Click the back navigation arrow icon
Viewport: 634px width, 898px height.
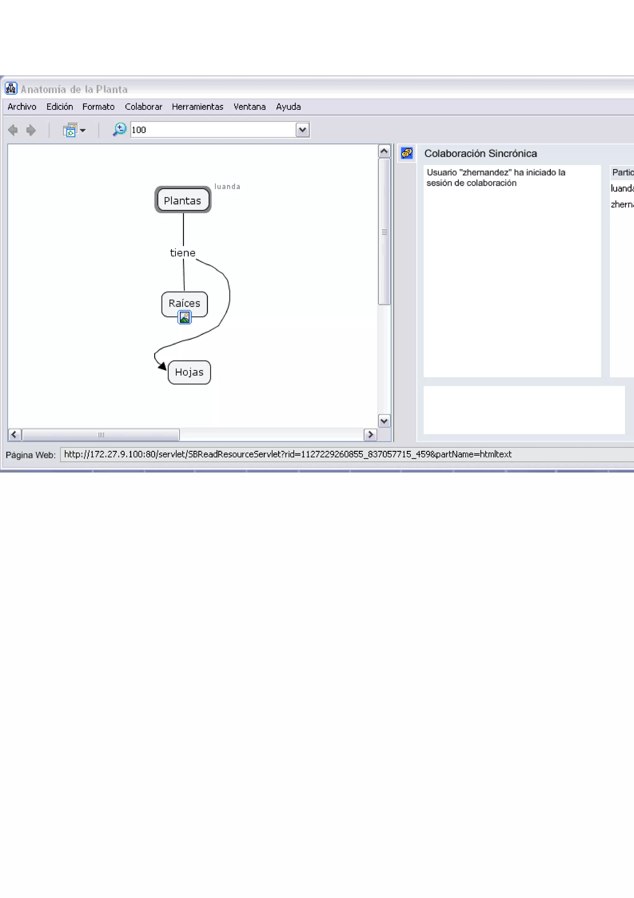click(x=13, y=130)
